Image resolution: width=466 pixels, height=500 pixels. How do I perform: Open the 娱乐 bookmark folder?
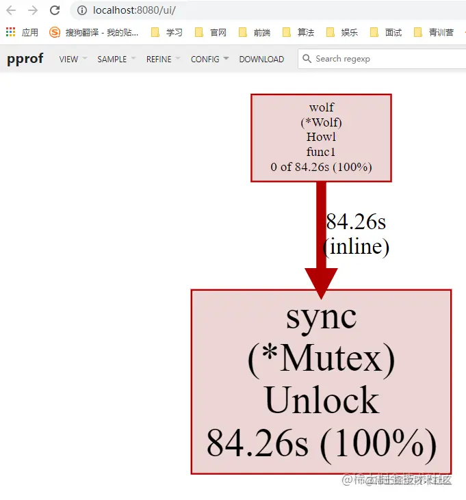pos(342,32)
